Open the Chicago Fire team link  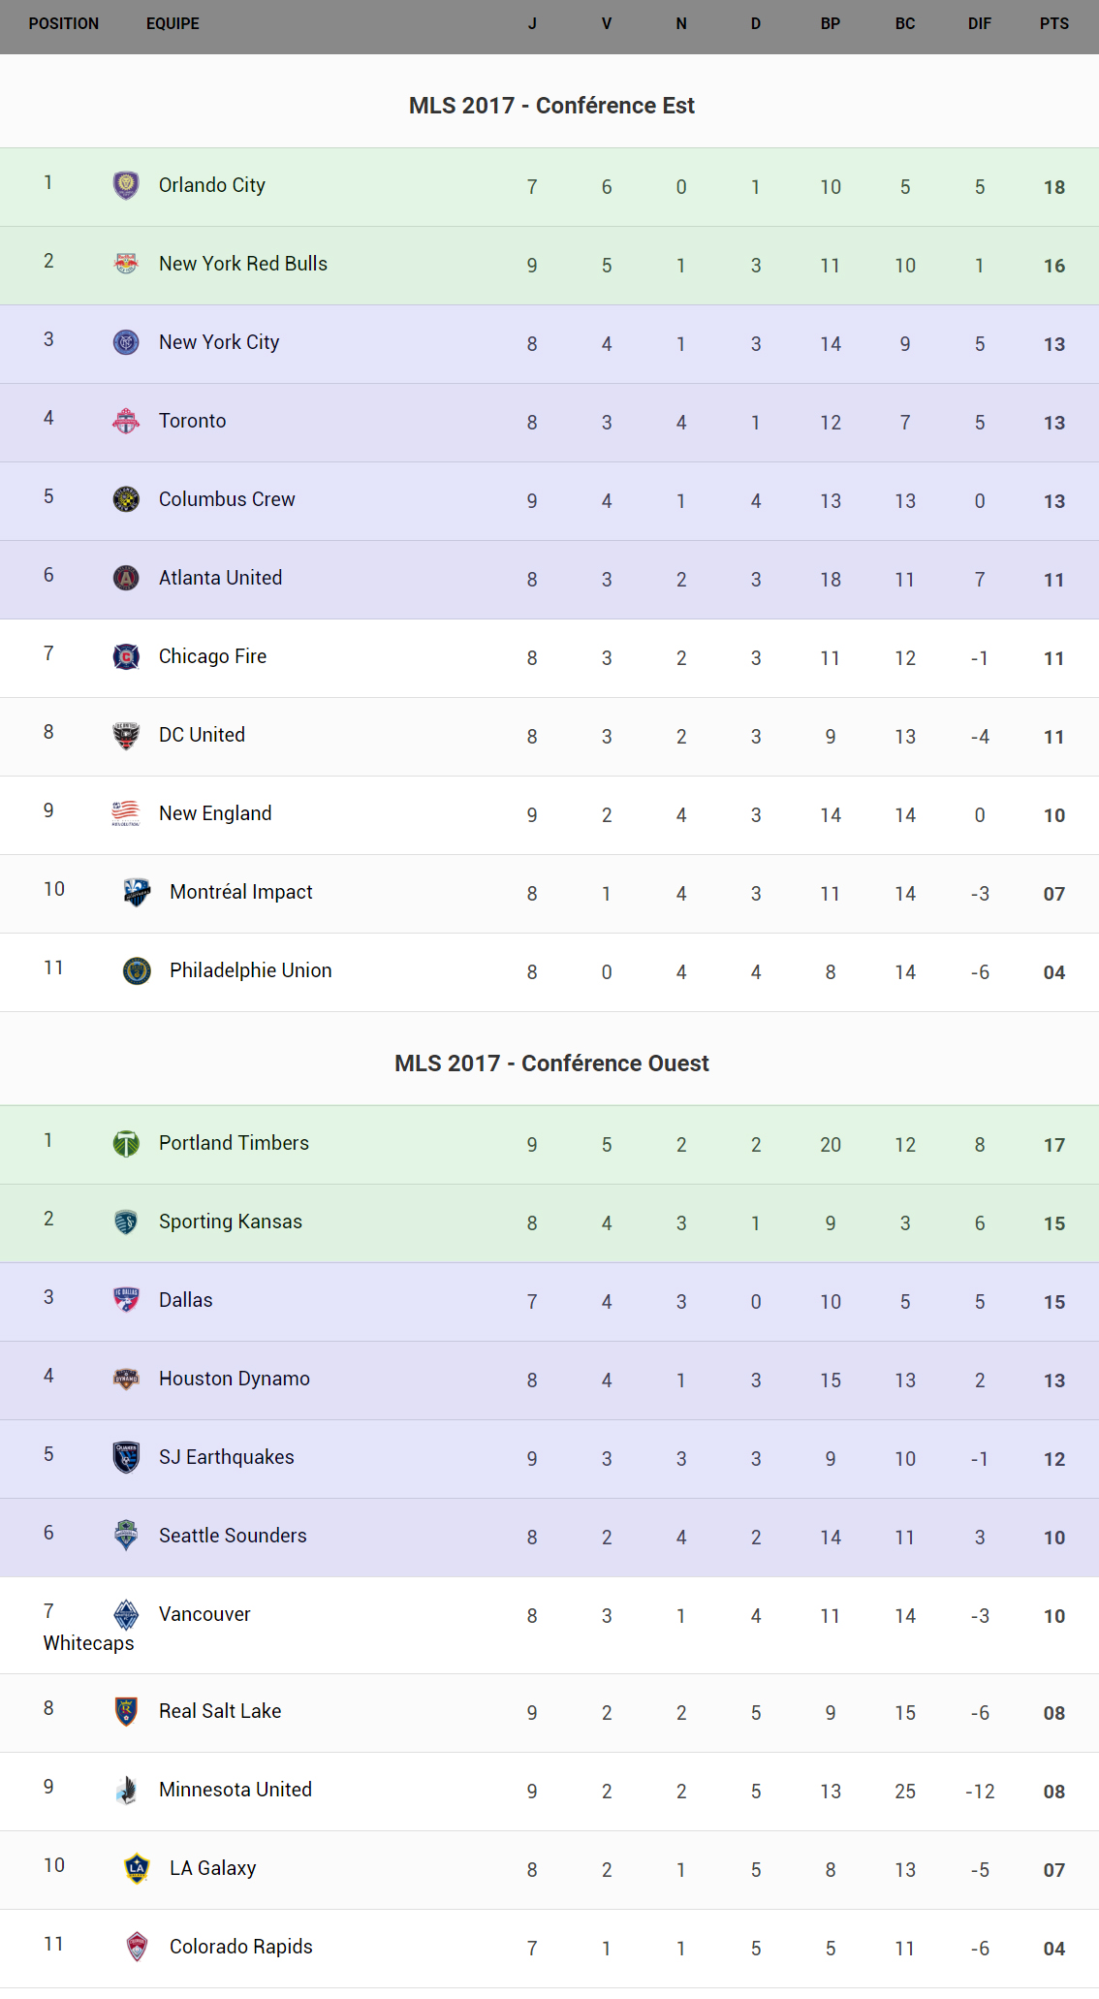click(x=212, y=656)
